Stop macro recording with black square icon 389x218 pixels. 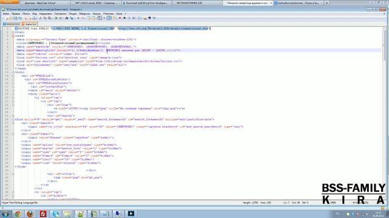tap(125, 18)
